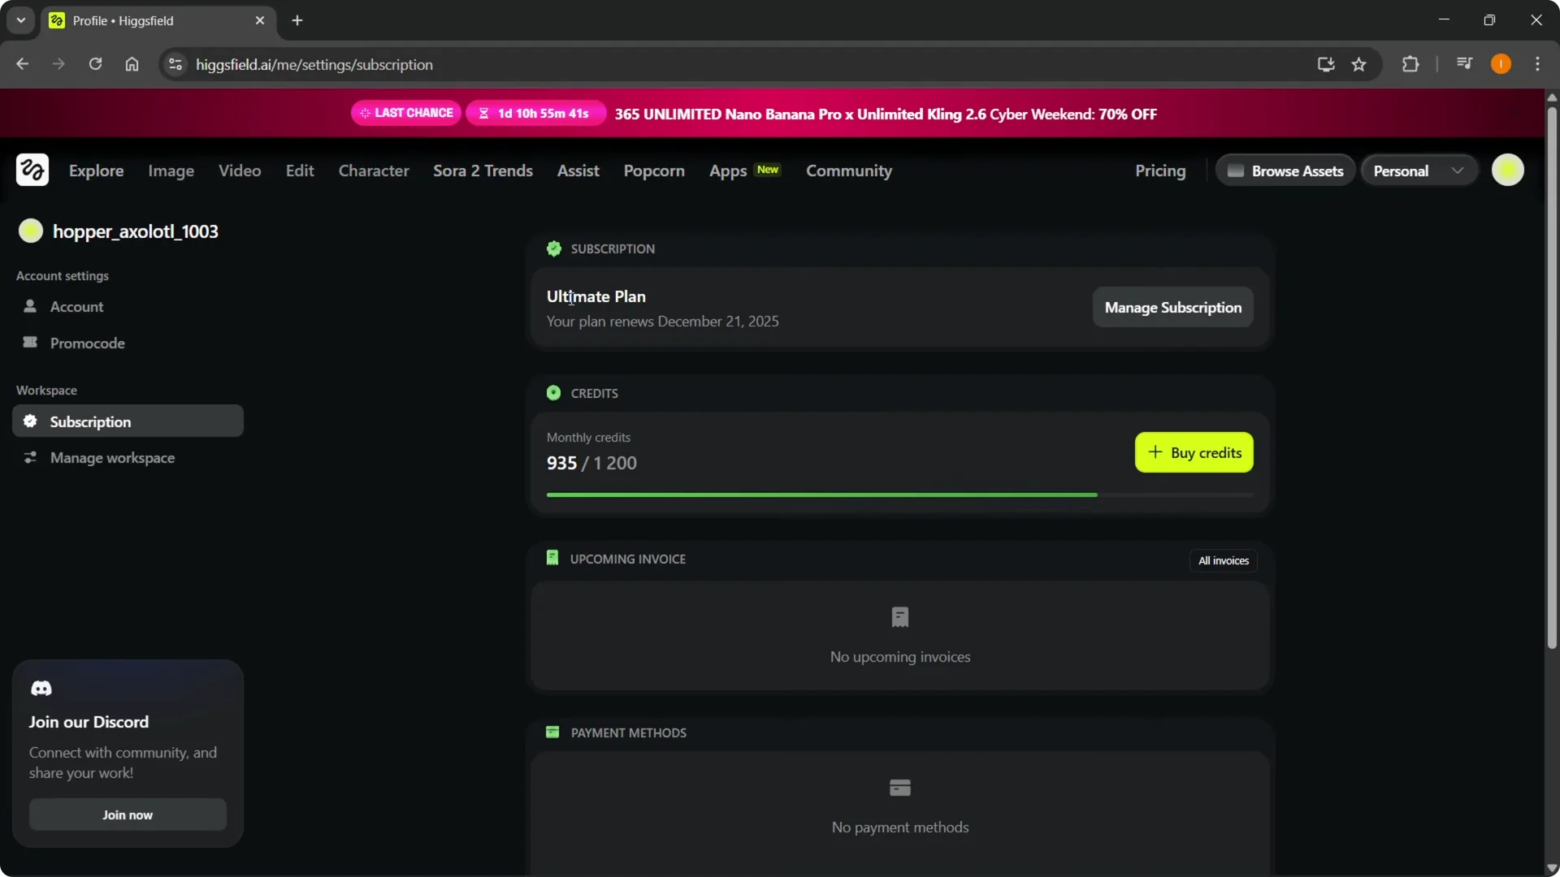Image resolution: width=1560 pixels, height=877 pixels.
Task: Open All invoices
Action: pos(1223,560)
